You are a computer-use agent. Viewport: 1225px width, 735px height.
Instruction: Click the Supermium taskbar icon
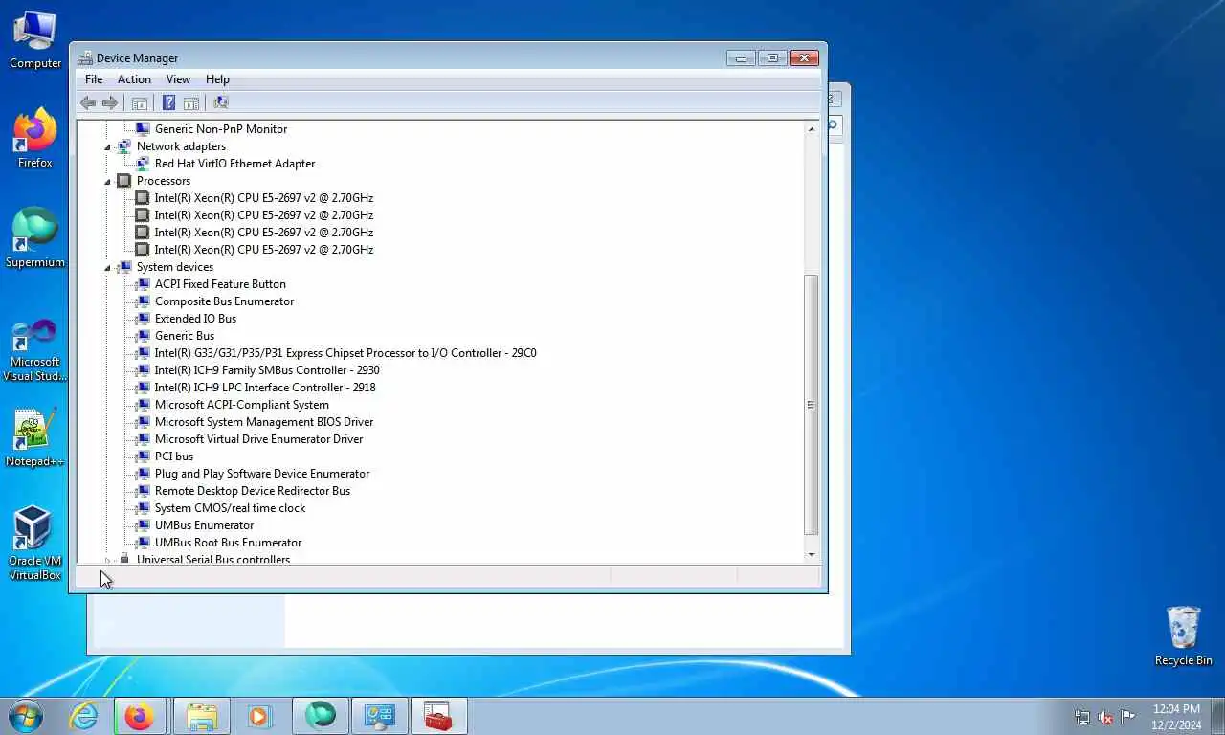point(320,716)
